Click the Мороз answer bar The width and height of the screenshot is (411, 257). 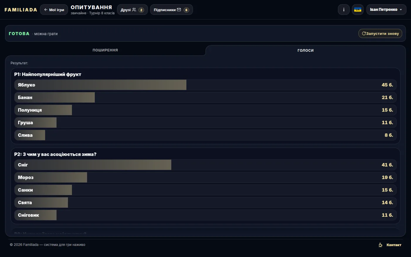click(206, 177)
